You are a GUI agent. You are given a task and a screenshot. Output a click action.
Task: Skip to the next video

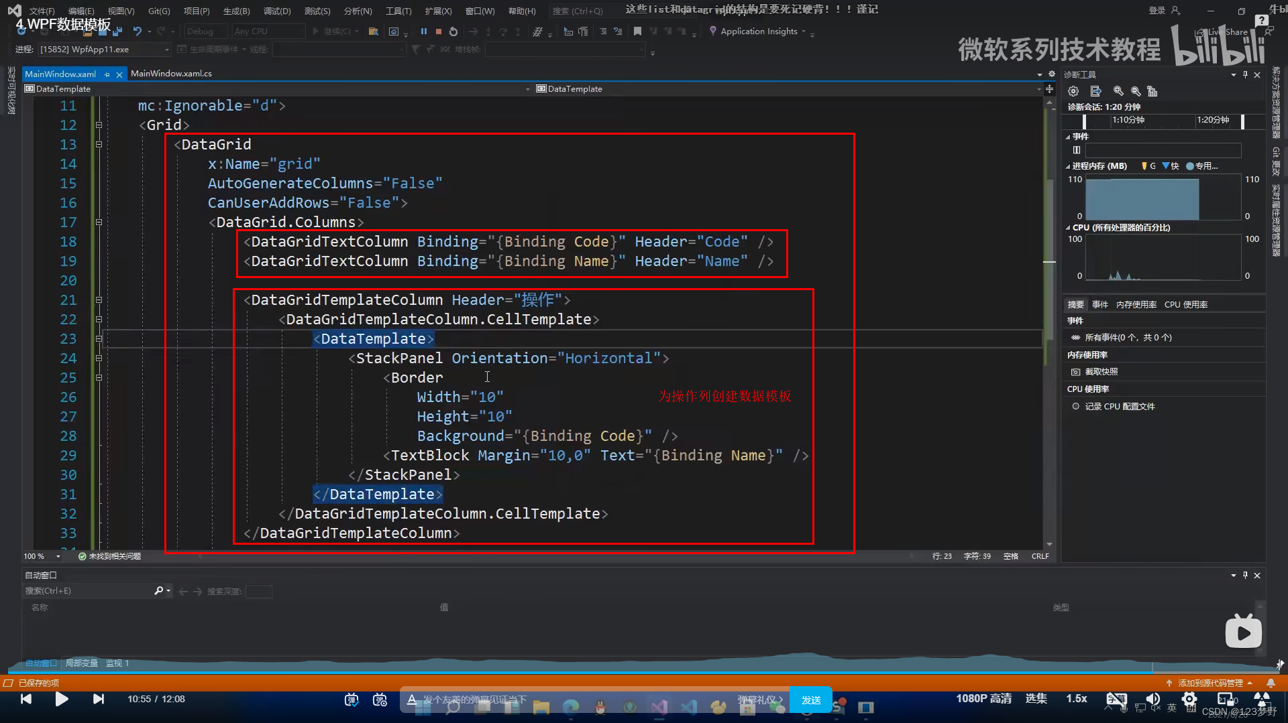(x=99, y=699)
